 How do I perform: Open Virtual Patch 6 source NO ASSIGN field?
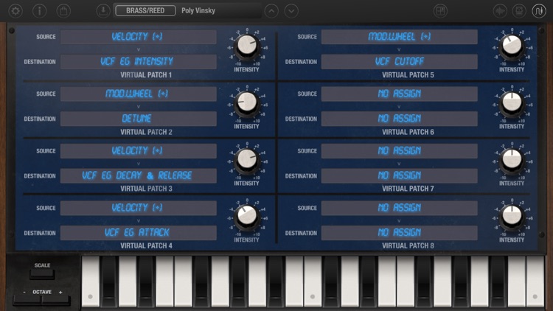399,94
